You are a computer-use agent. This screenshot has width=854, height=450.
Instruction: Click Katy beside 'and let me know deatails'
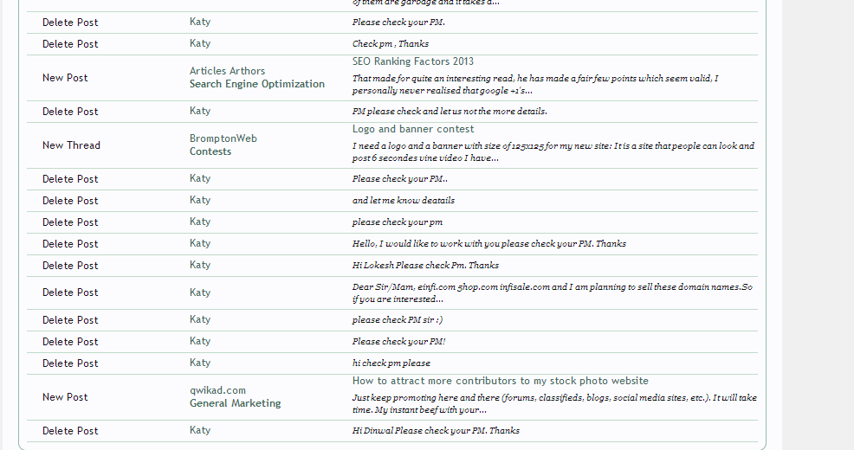(x=200, y=200)
